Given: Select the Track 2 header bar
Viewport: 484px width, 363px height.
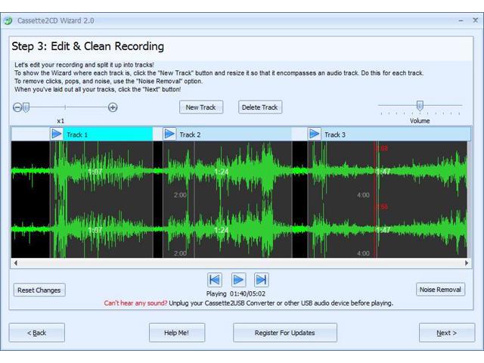Looking at the screenshot, I should 227,135.
